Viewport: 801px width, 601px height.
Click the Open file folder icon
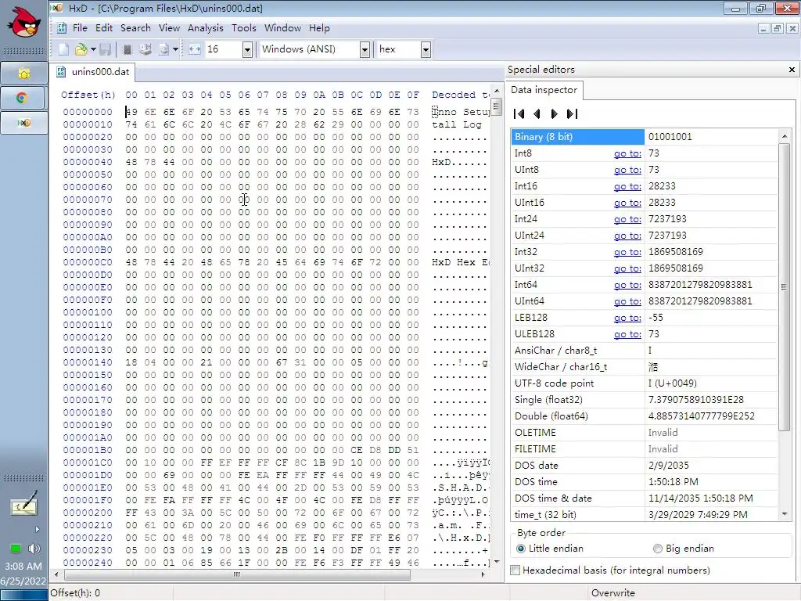(81, 49)
